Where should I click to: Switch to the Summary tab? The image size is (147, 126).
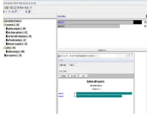point(61,71)
